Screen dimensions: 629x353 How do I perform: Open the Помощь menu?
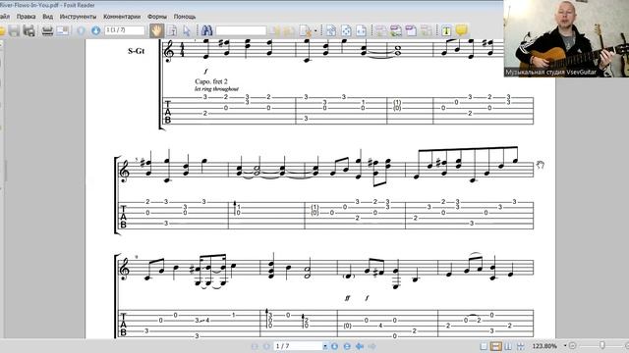[x=185, y=17]
